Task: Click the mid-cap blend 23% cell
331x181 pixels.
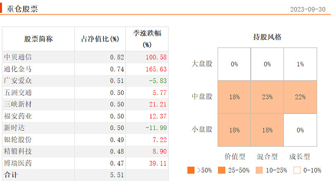Action: pyautogui.click(x=267, y=97)
